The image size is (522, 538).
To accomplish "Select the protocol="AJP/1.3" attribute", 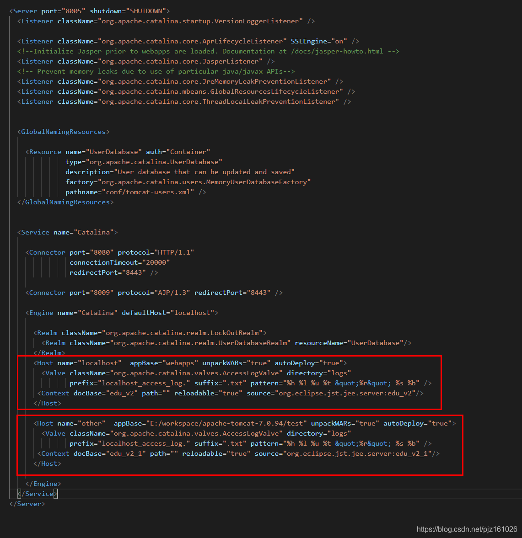I will point(154,293).
